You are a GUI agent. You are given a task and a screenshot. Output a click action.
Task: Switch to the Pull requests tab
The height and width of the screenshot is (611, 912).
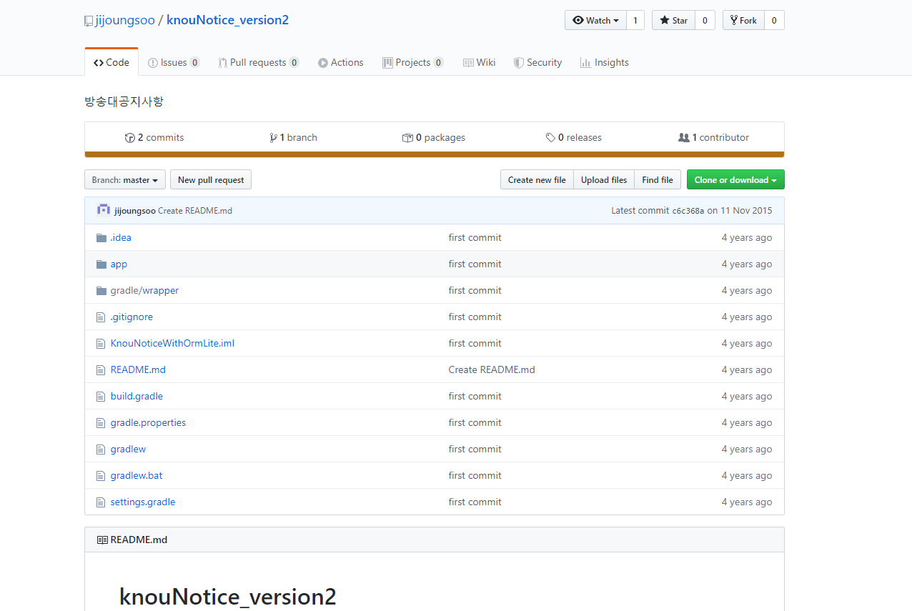click(x=259, y=63)
